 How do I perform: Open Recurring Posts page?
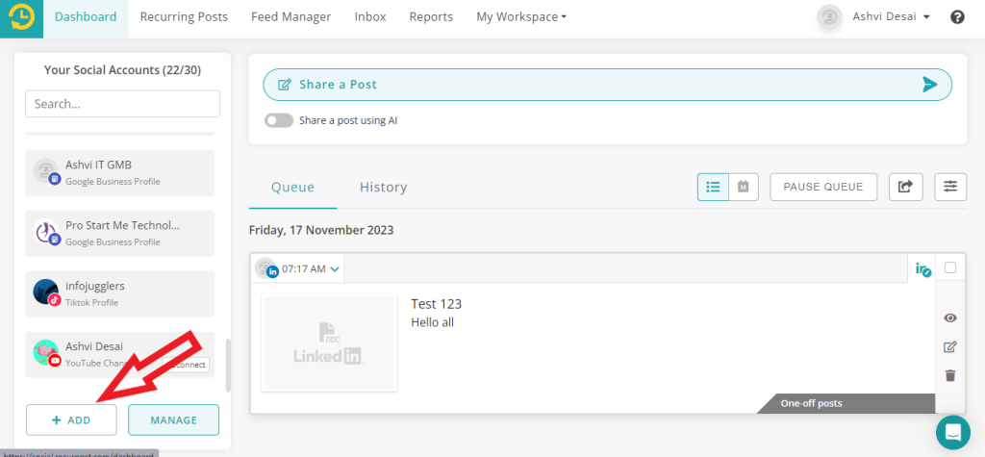(184, 17)
